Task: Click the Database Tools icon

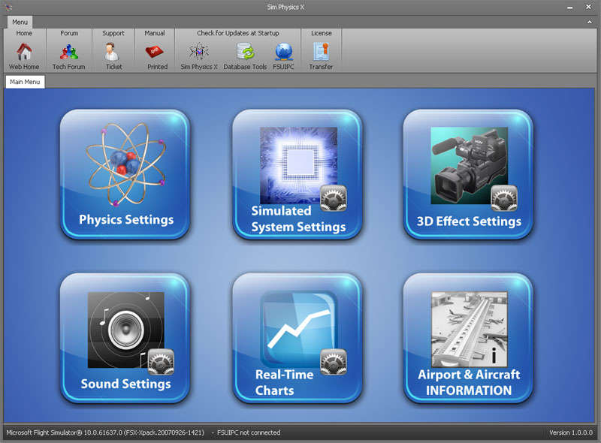Action: 245,53
